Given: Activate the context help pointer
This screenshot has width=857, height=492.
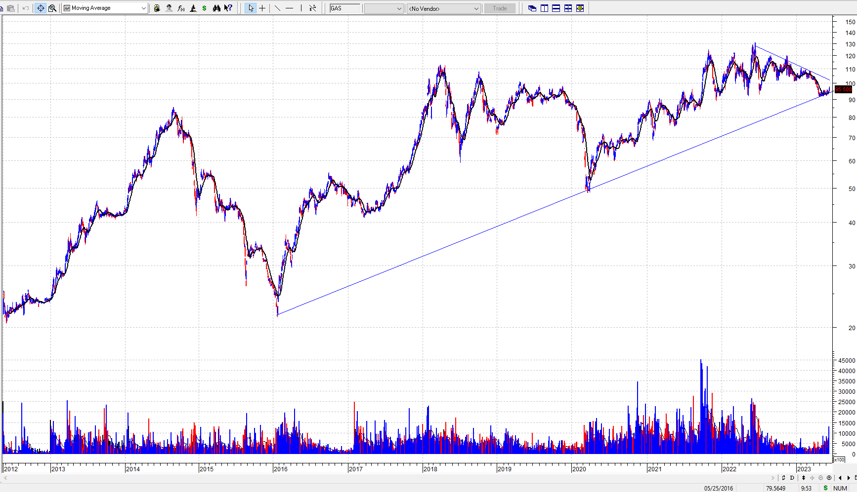Looking at the screenshot, I should point(228,8).
